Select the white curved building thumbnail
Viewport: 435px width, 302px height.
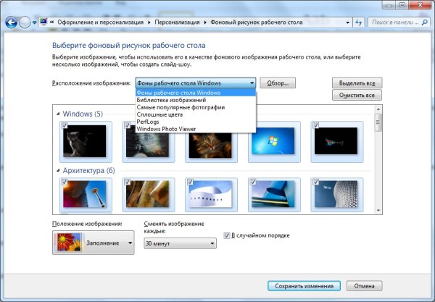(x=210, y=194)
